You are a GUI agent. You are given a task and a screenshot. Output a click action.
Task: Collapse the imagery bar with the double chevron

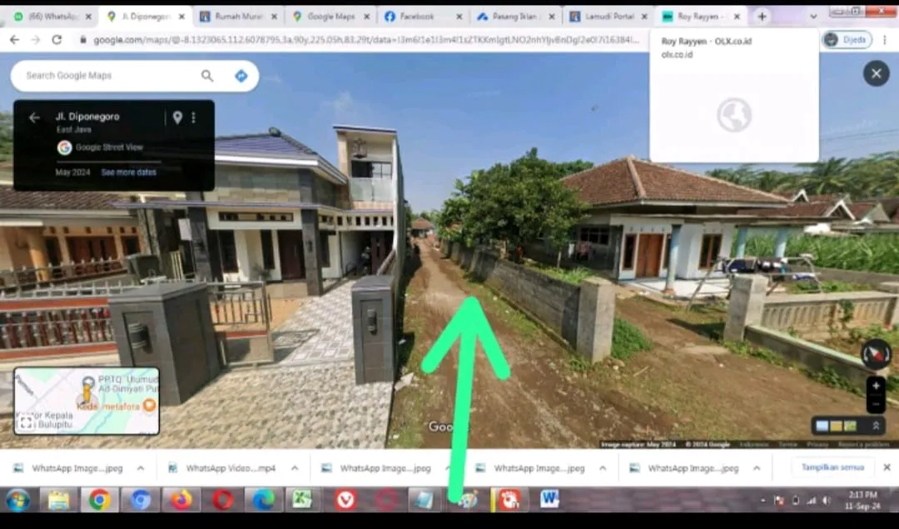pyautogui.click(x=876, y=426)
